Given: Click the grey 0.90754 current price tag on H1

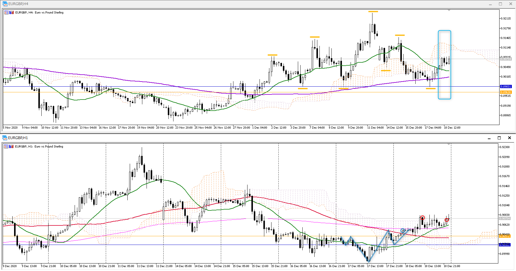Looking at the screenshot, I should click(505, 219).
